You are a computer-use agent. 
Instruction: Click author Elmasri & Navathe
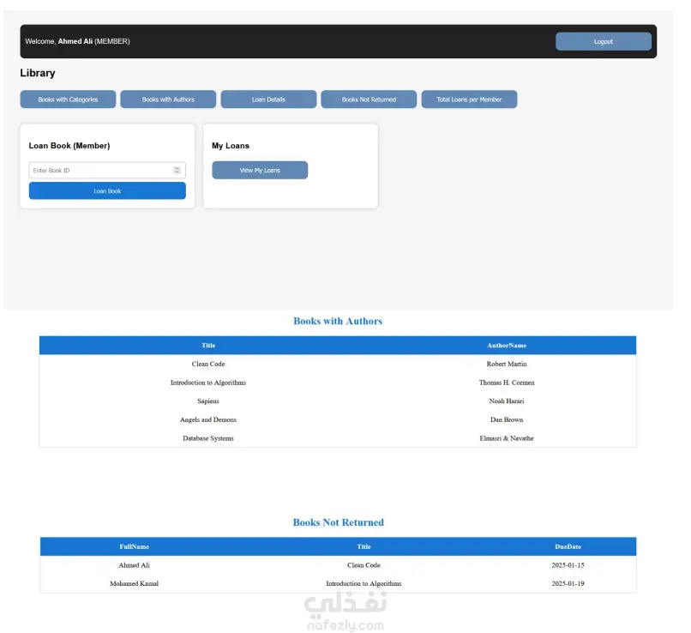pyautogui.click(x=507, y=438)
